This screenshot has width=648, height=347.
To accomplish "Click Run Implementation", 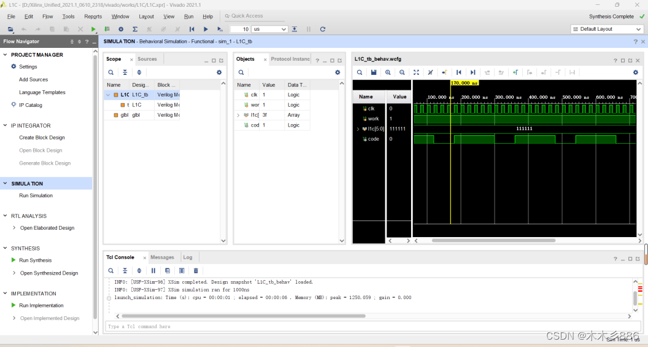I will tap(41, 305).
